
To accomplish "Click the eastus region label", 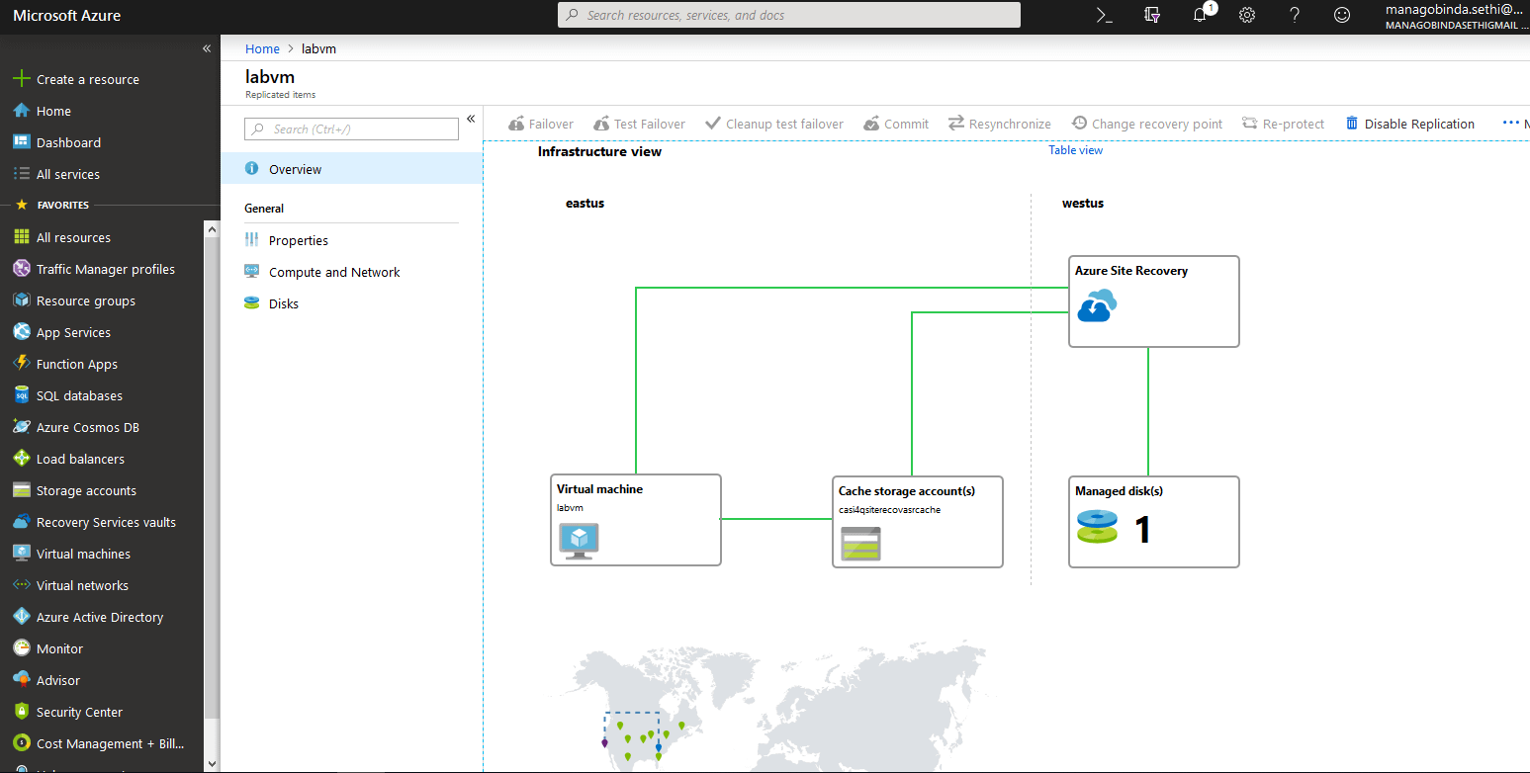I will tap(585, 203).
